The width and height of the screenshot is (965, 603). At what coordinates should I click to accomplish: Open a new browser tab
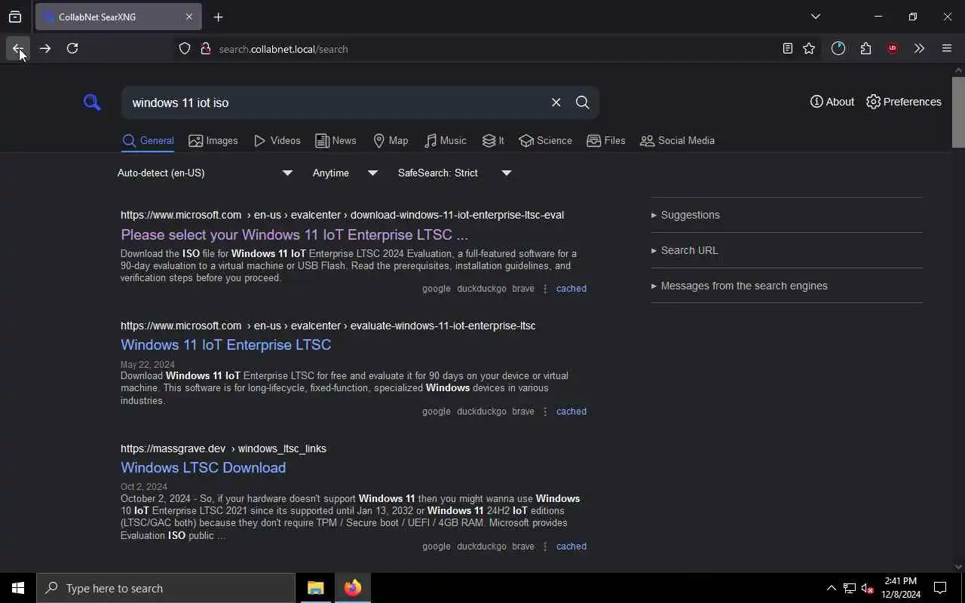pos(219,17)
